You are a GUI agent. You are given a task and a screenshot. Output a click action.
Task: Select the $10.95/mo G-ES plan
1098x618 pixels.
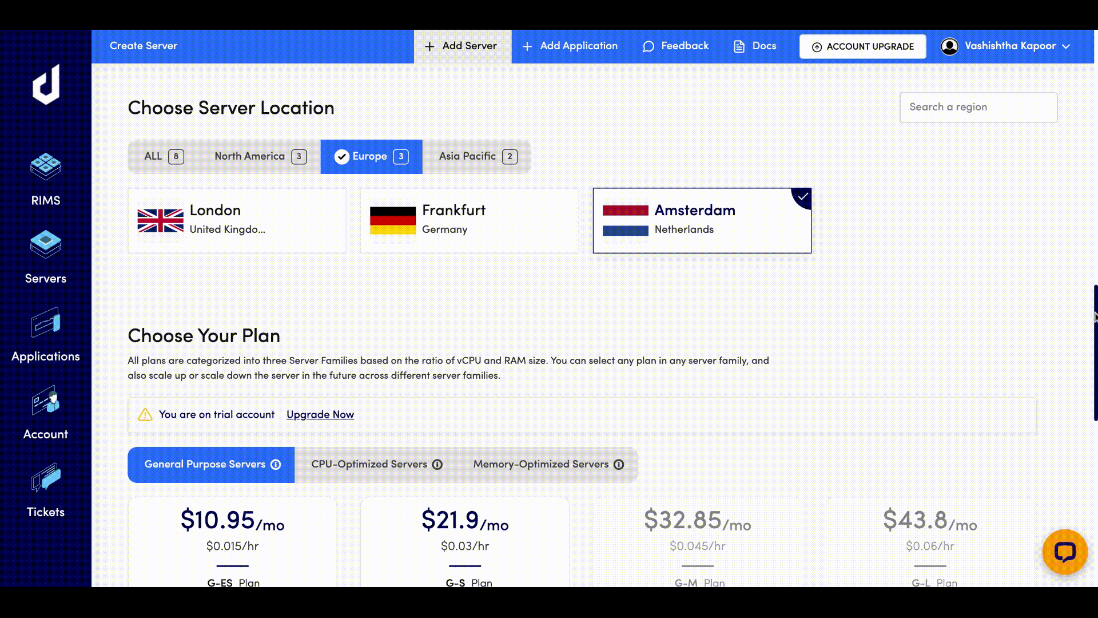232,542
